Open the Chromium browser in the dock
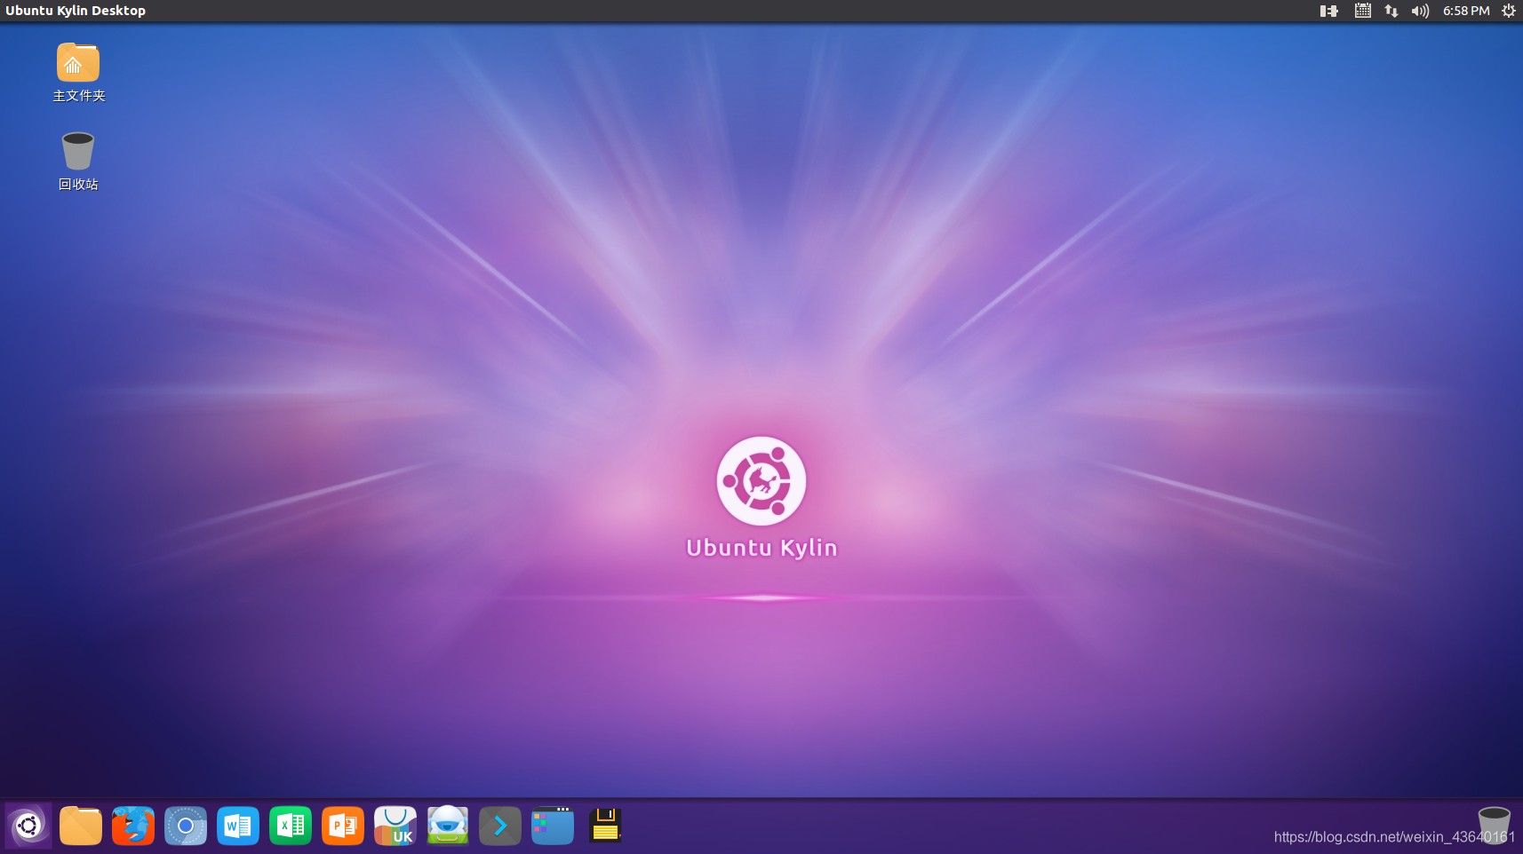Screen dimensions: 1523x854 click(x=186, y=826)
